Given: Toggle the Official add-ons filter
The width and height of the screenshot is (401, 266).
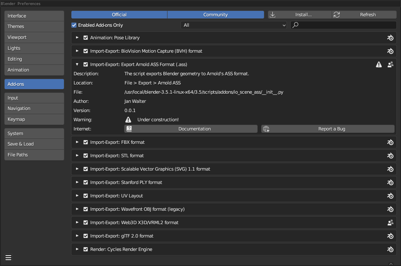Looking at the screenshot, I should pyautogui.click(x=119, y=15).
